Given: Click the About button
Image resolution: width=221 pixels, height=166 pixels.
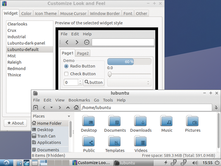Looking at the screenshot, I should coord(15,123).
